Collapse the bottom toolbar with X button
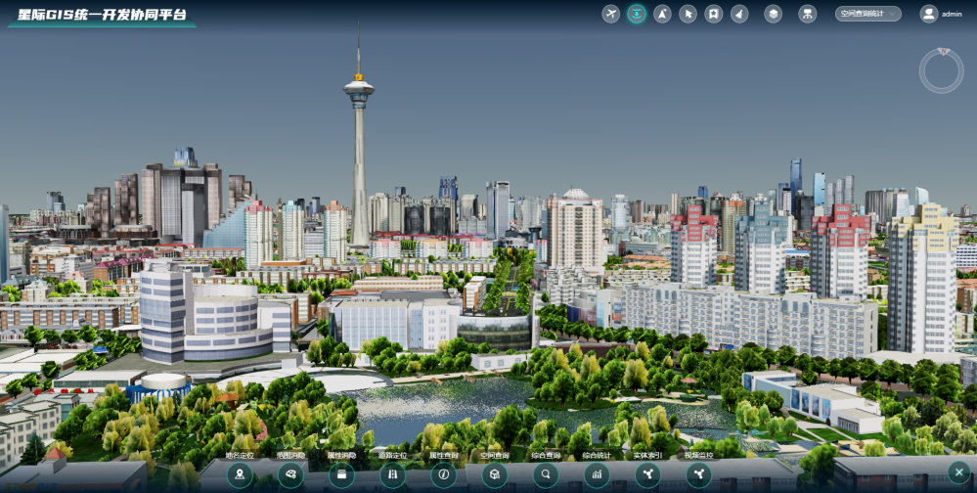Viewport: 977px width, 493px height. tap(958, 471)
